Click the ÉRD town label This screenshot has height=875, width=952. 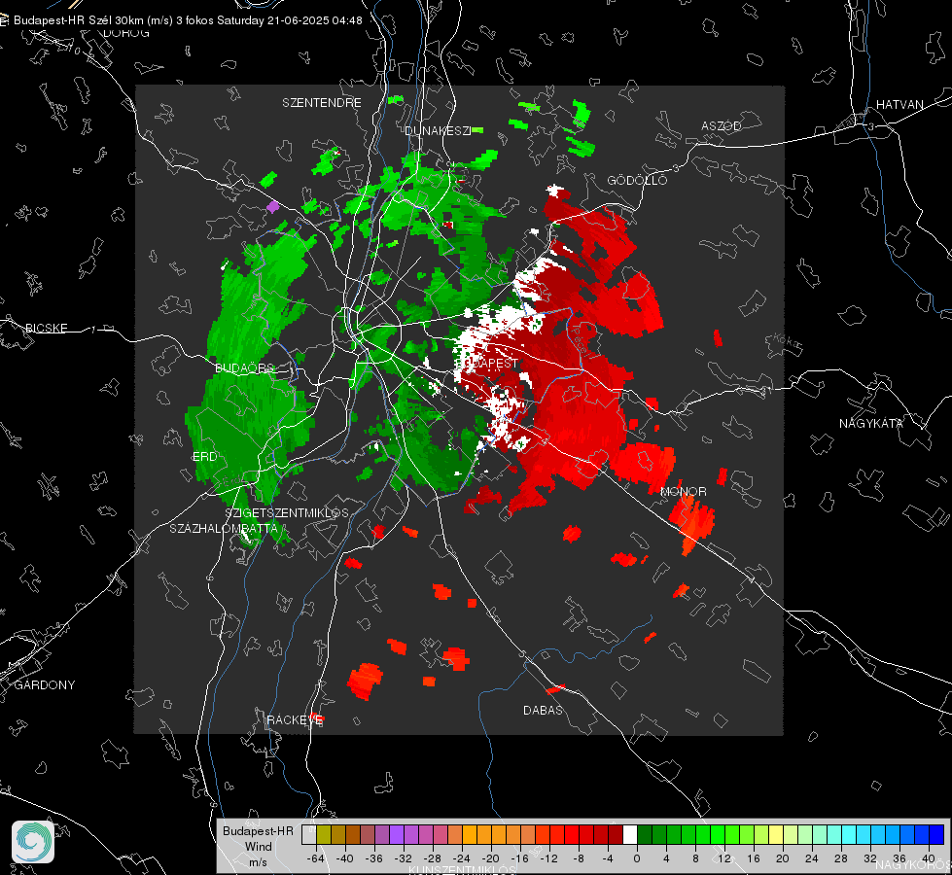click(x=204, y=457)
